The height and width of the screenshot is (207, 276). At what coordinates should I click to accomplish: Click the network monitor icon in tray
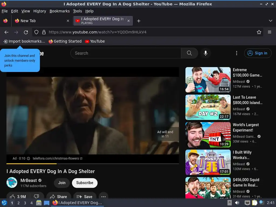[x=247, y=203]
